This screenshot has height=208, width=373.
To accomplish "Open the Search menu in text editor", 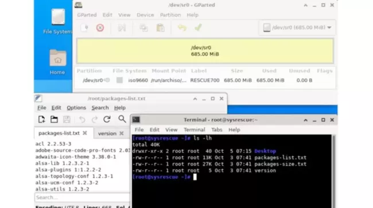I will [x=100, y=108].
